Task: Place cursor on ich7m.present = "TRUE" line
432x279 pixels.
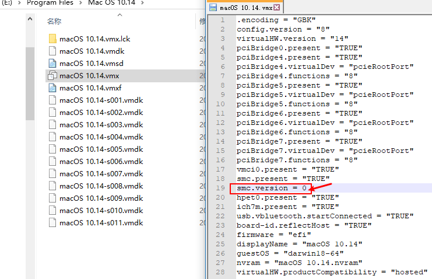Action: (287, 207)
